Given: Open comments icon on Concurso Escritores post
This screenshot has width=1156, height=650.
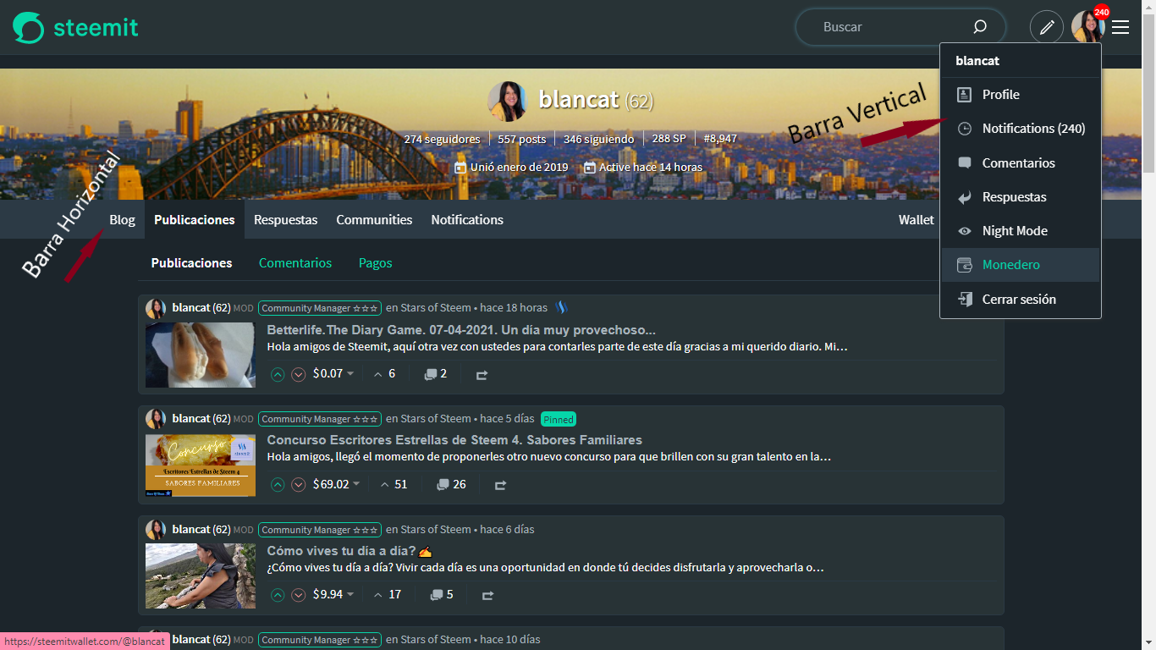Looking at the screenshot, I should 443,485.
